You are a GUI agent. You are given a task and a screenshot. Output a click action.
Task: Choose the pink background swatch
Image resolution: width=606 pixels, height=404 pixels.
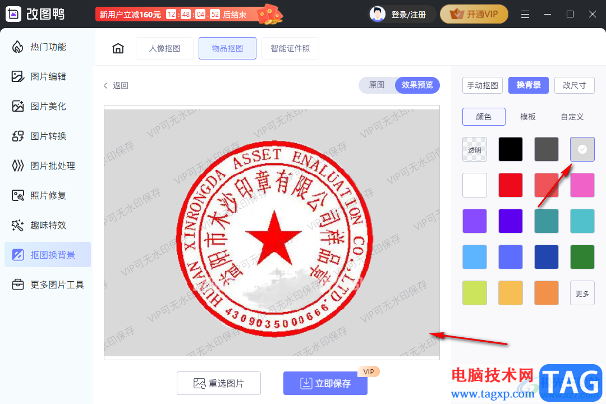[x=582, y=185]
